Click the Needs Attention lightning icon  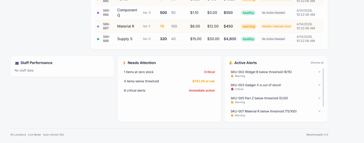(x=124, y=63)
